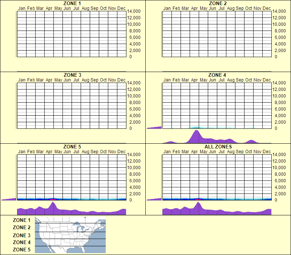
Task: Click the purple side profile left of ZONE 5
Action: point(9,199)
